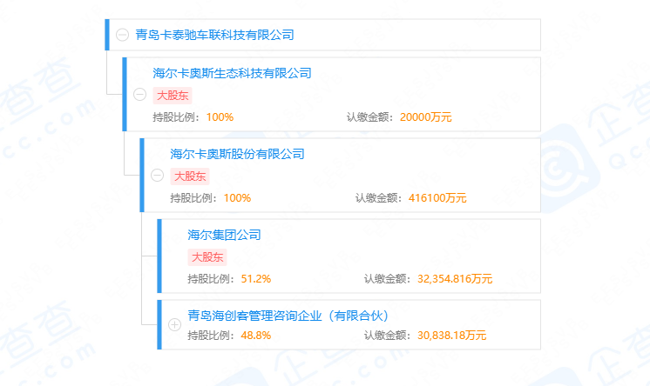Click the 48.8% shareholding ratio
Viewport: 650px width, 386px height.
click(256, 336)
